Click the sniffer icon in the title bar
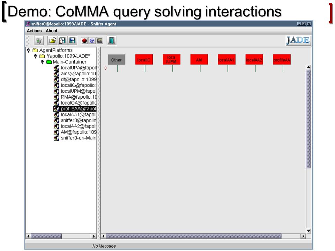The height and width of the screenshot is (251, 335). (28, 24)
